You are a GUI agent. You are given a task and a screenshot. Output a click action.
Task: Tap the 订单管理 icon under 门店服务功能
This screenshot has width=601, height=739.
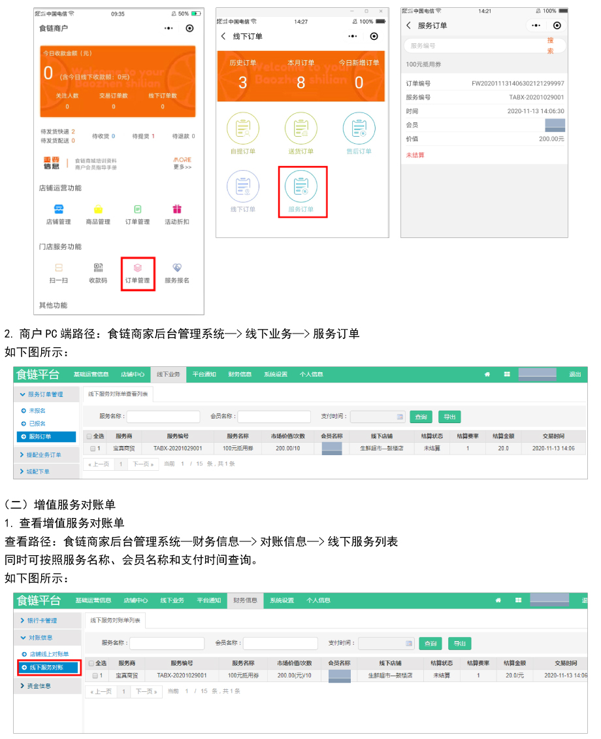[x=137, y=269]
